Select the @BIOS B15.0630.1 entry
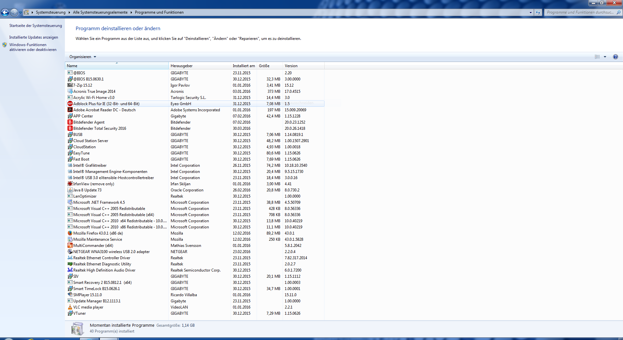The height and width of the screenshot is (340, 623). point(195,79)
